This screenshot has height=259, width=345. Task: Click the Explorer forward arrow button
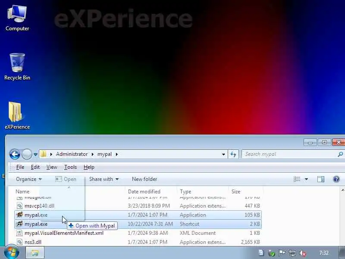click(x=27, y=154)
